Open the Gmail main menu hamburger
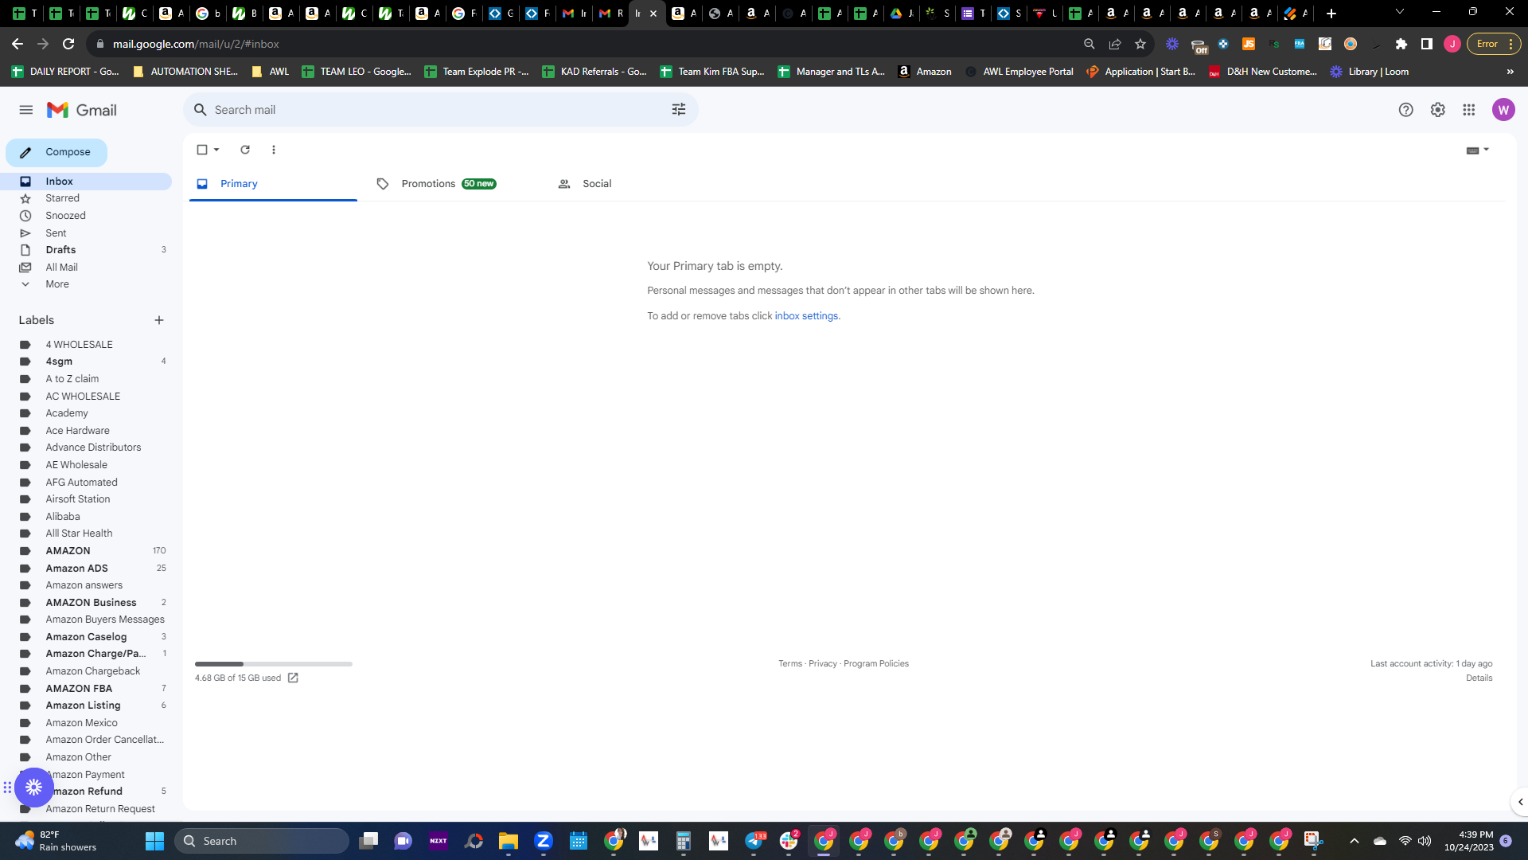The image size is (1528, 860). (26, 110)
